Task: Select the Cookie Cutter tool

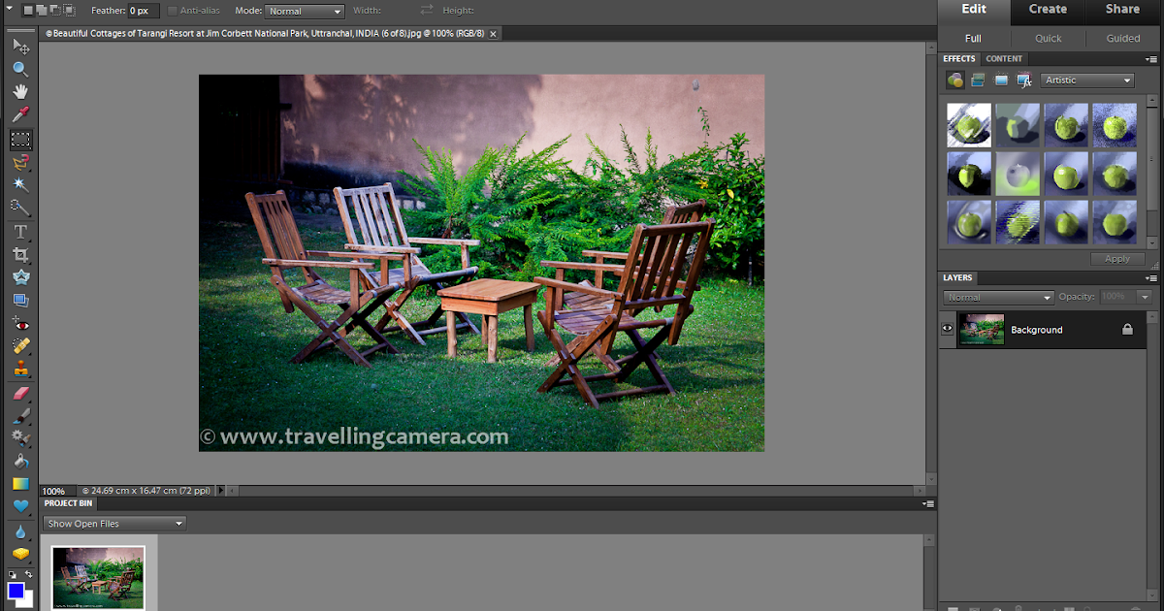Action: click(x=20, y=277)
